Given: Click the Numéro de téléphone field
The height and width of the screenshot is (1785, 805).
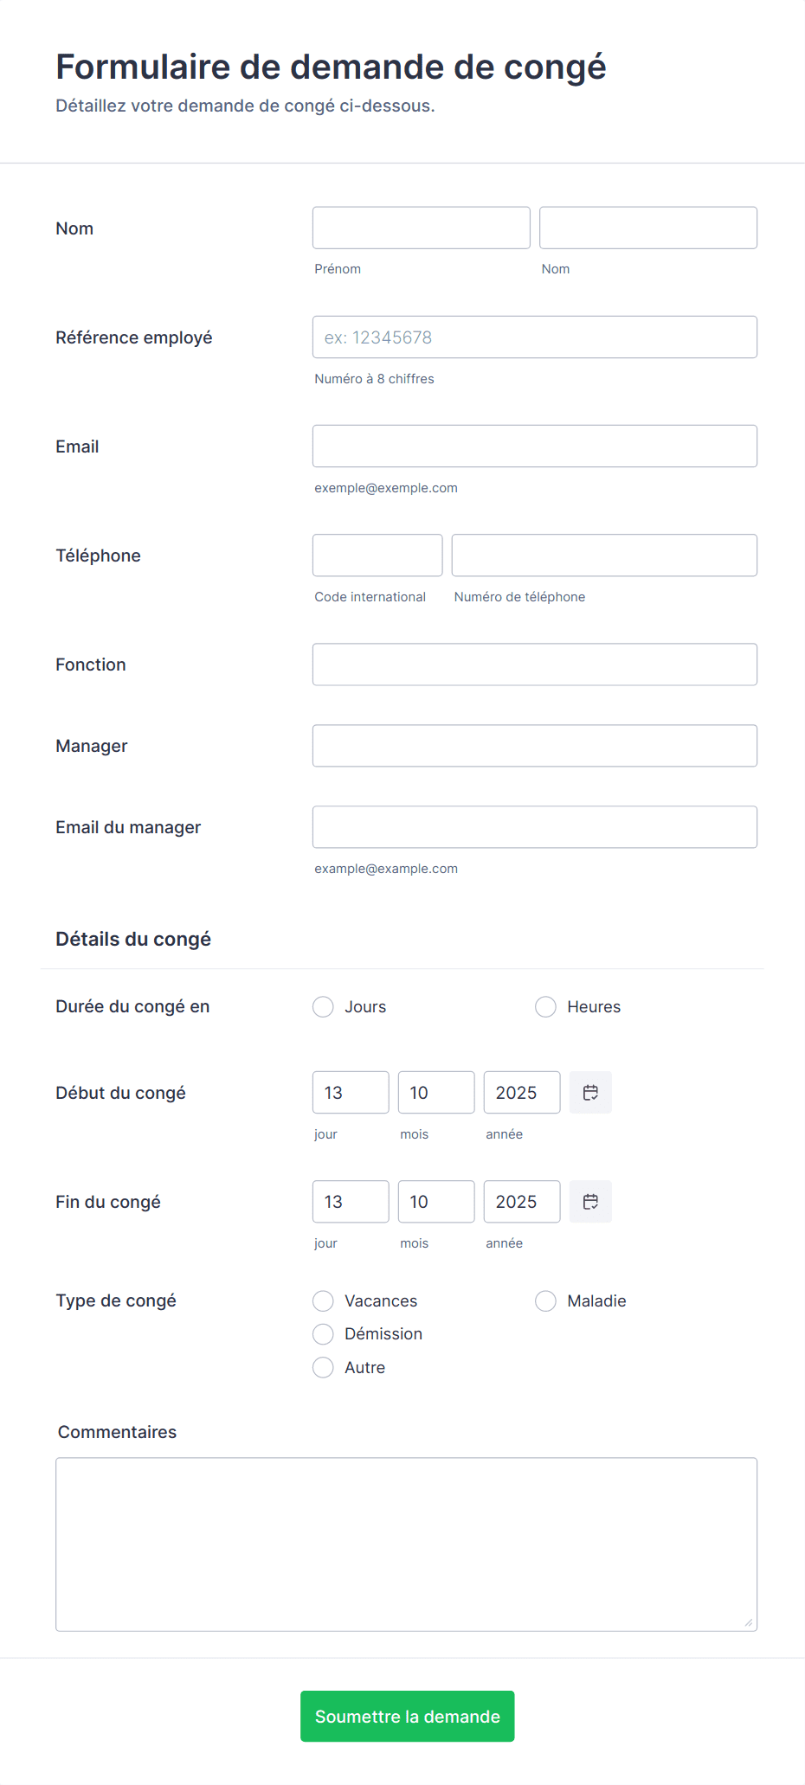Looking at the screenshot, I should (604, 555).
